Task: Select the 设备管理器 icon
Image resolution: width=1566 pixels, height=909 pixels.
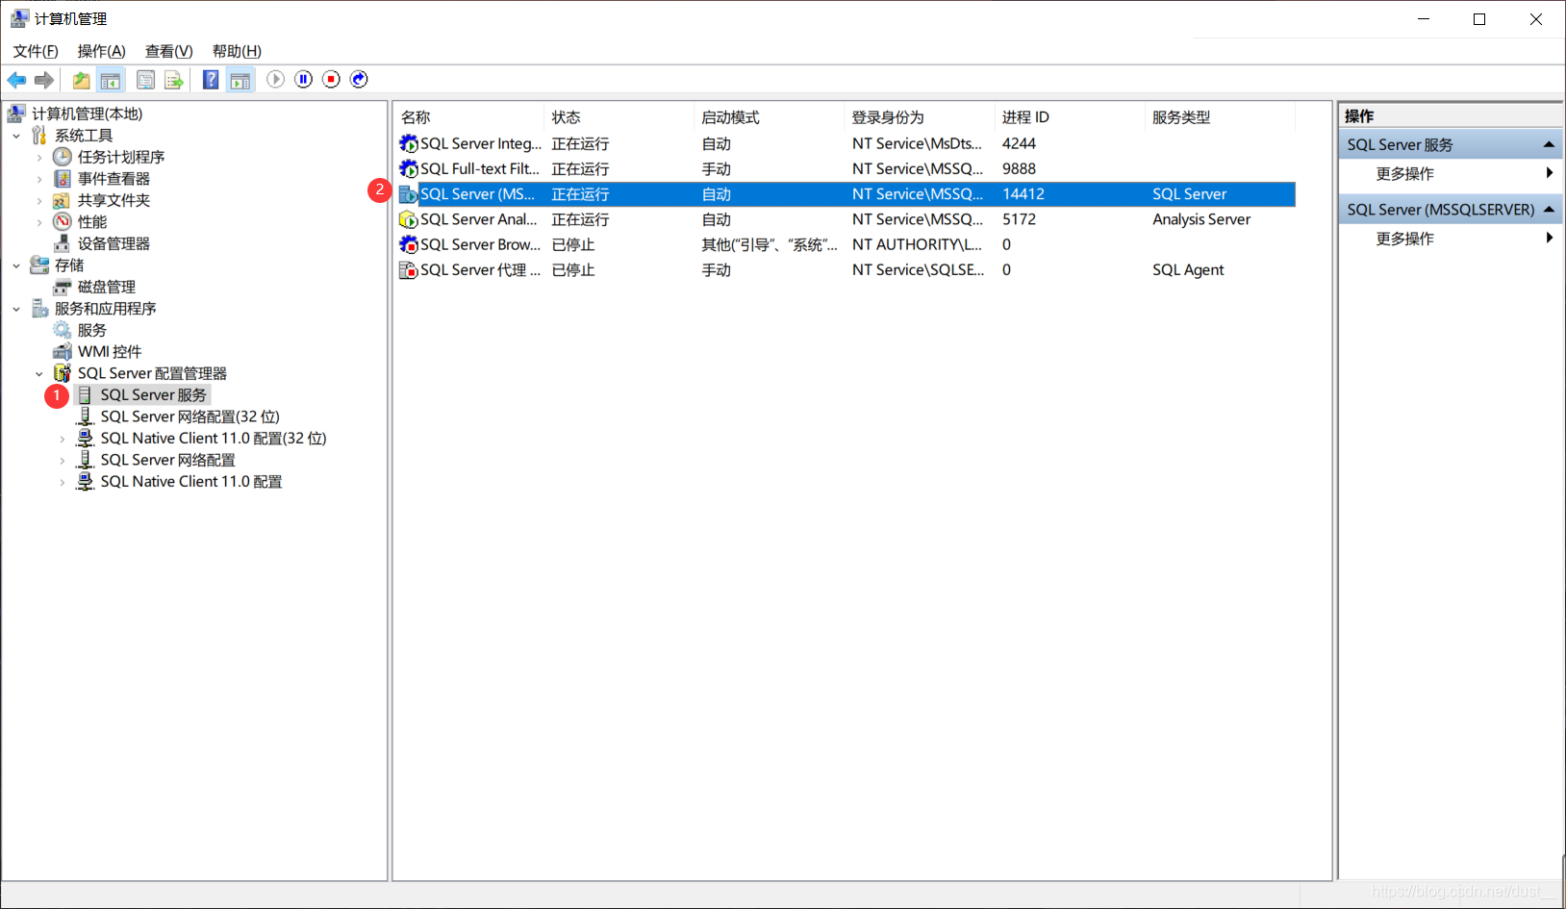Action: coord(63,243)
